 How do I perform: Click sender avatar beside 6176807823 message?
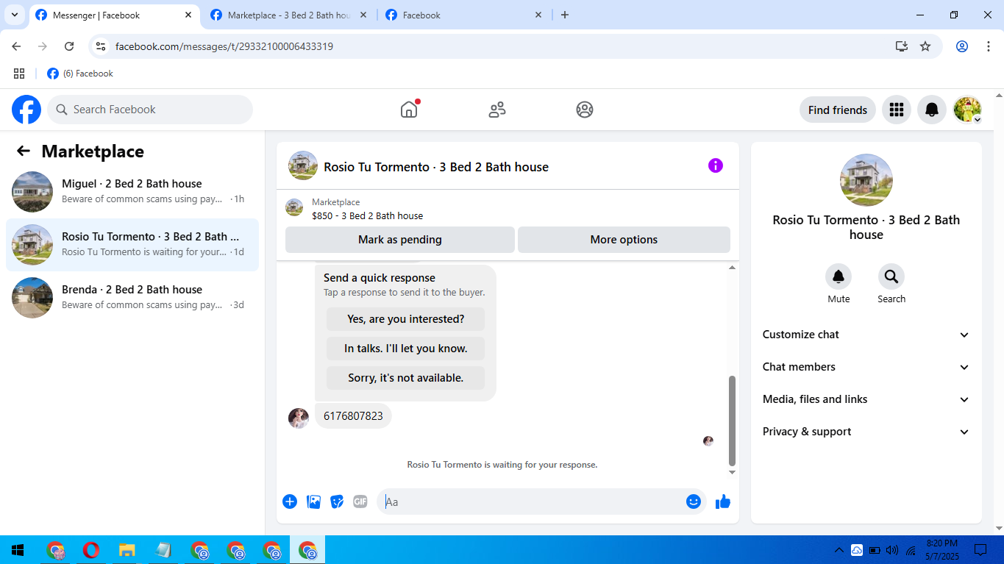[299, 418]
